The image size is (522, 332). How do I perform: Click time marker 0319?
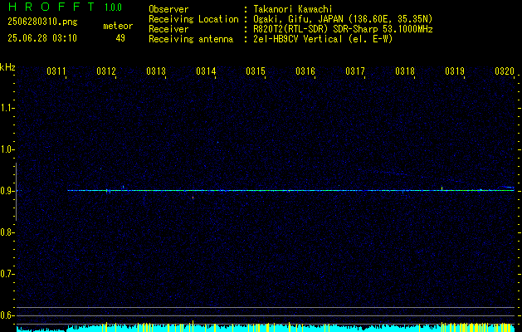(x=455, y=71)
